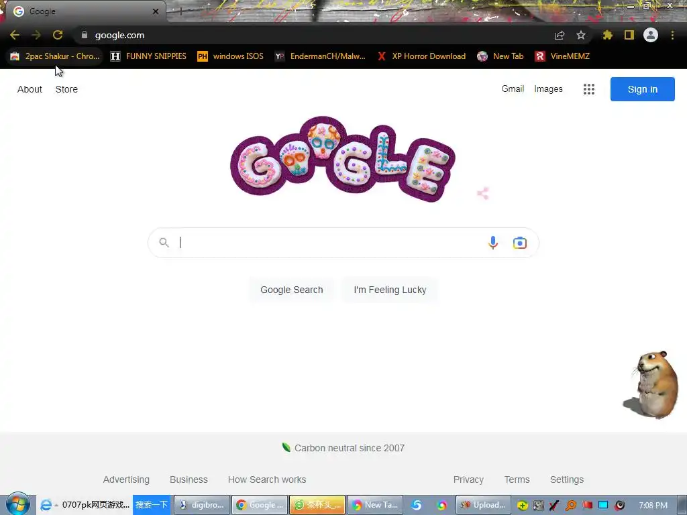
Task: Open the windows ISOS bookmark
Action: coord(231,56)
